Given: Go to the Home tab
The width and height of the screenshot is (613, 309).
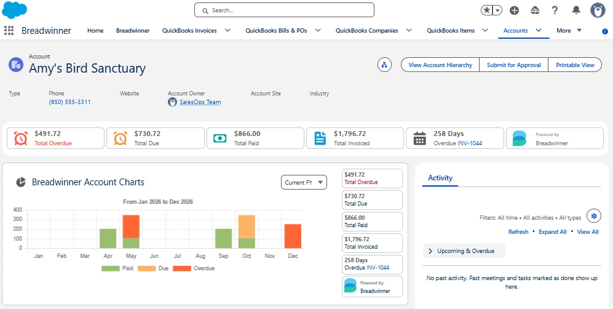Looking at the screenshot, I should pos(95,31).
